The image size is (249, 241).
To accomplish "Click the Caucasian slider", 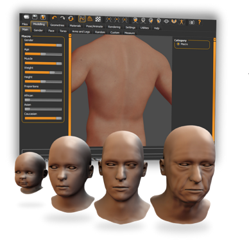I will tap(44, 118).
